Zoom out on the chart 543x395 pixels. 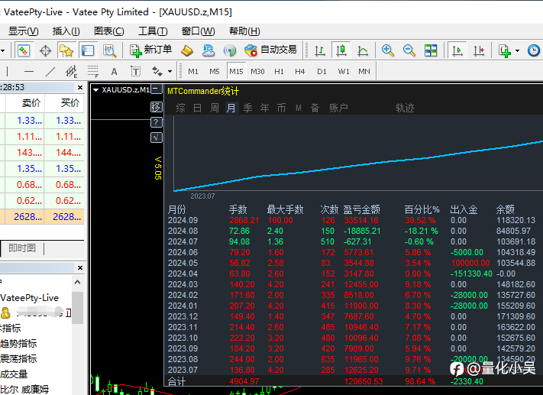point(409,51)
